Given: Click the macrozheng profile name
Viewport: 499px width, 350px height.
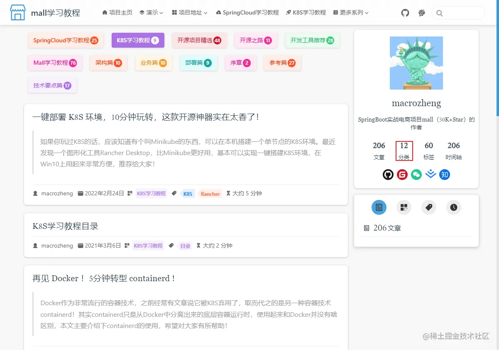Looking at the screenshot, I should click(x=416, y=103).
